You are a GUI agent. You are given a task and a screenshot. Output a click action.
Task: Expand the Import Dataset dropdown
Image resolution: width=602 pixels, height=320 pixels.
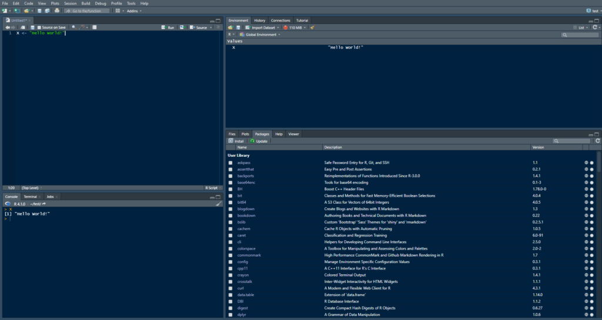click(x=262, y=28)
